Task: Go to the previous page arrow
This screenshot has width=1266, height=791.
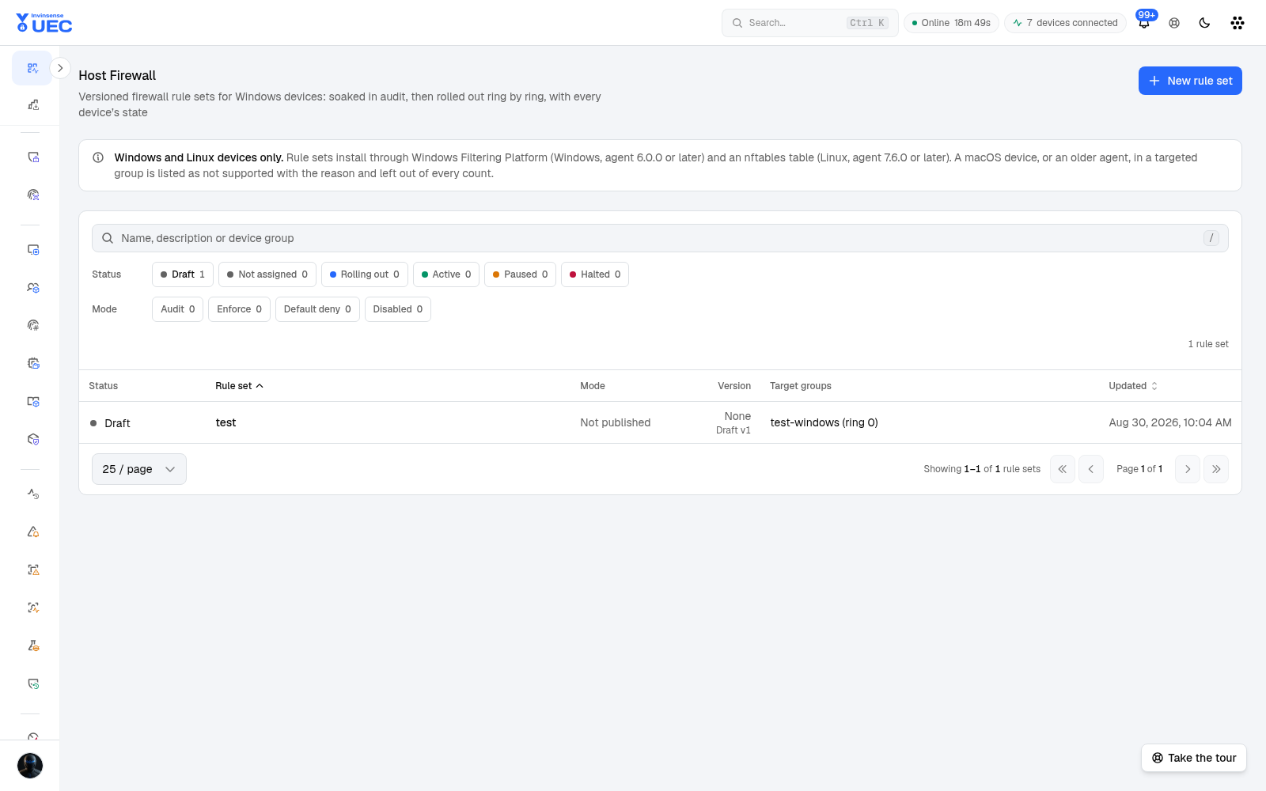Action: tap(1091, 469)
